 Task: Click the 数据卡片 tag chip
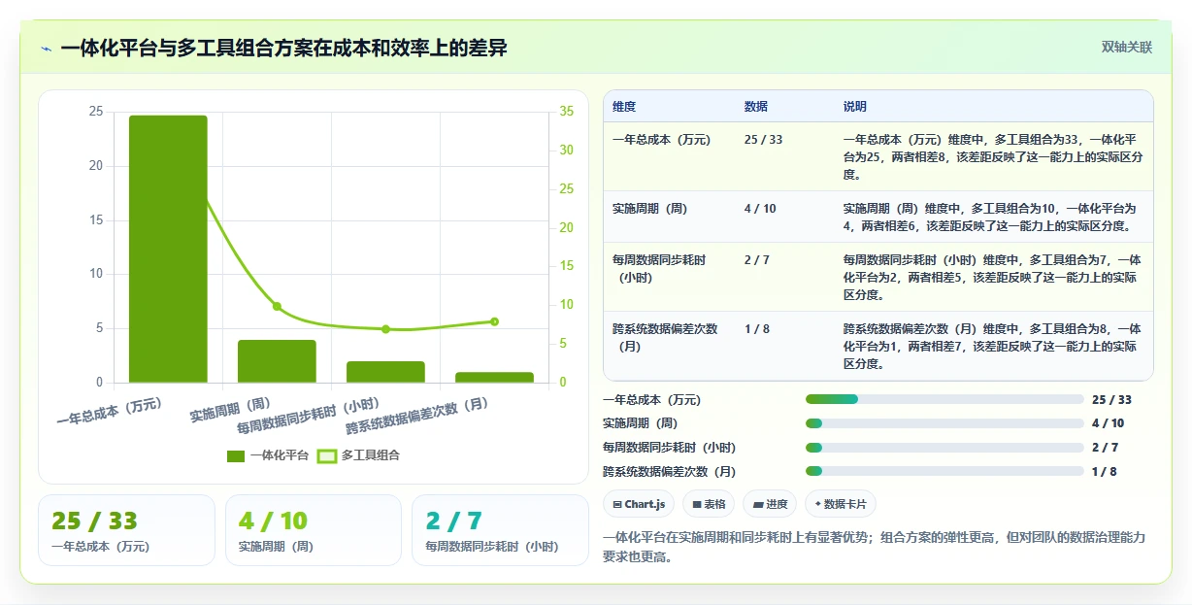tap(841, 504)
